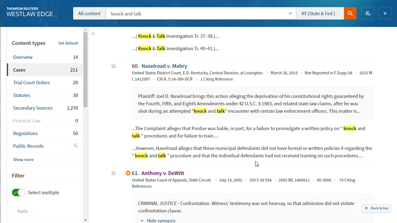Viewport: 397px width, 223px height.
Task: Toggle the Select multiple switch
Action: [19, 192]
